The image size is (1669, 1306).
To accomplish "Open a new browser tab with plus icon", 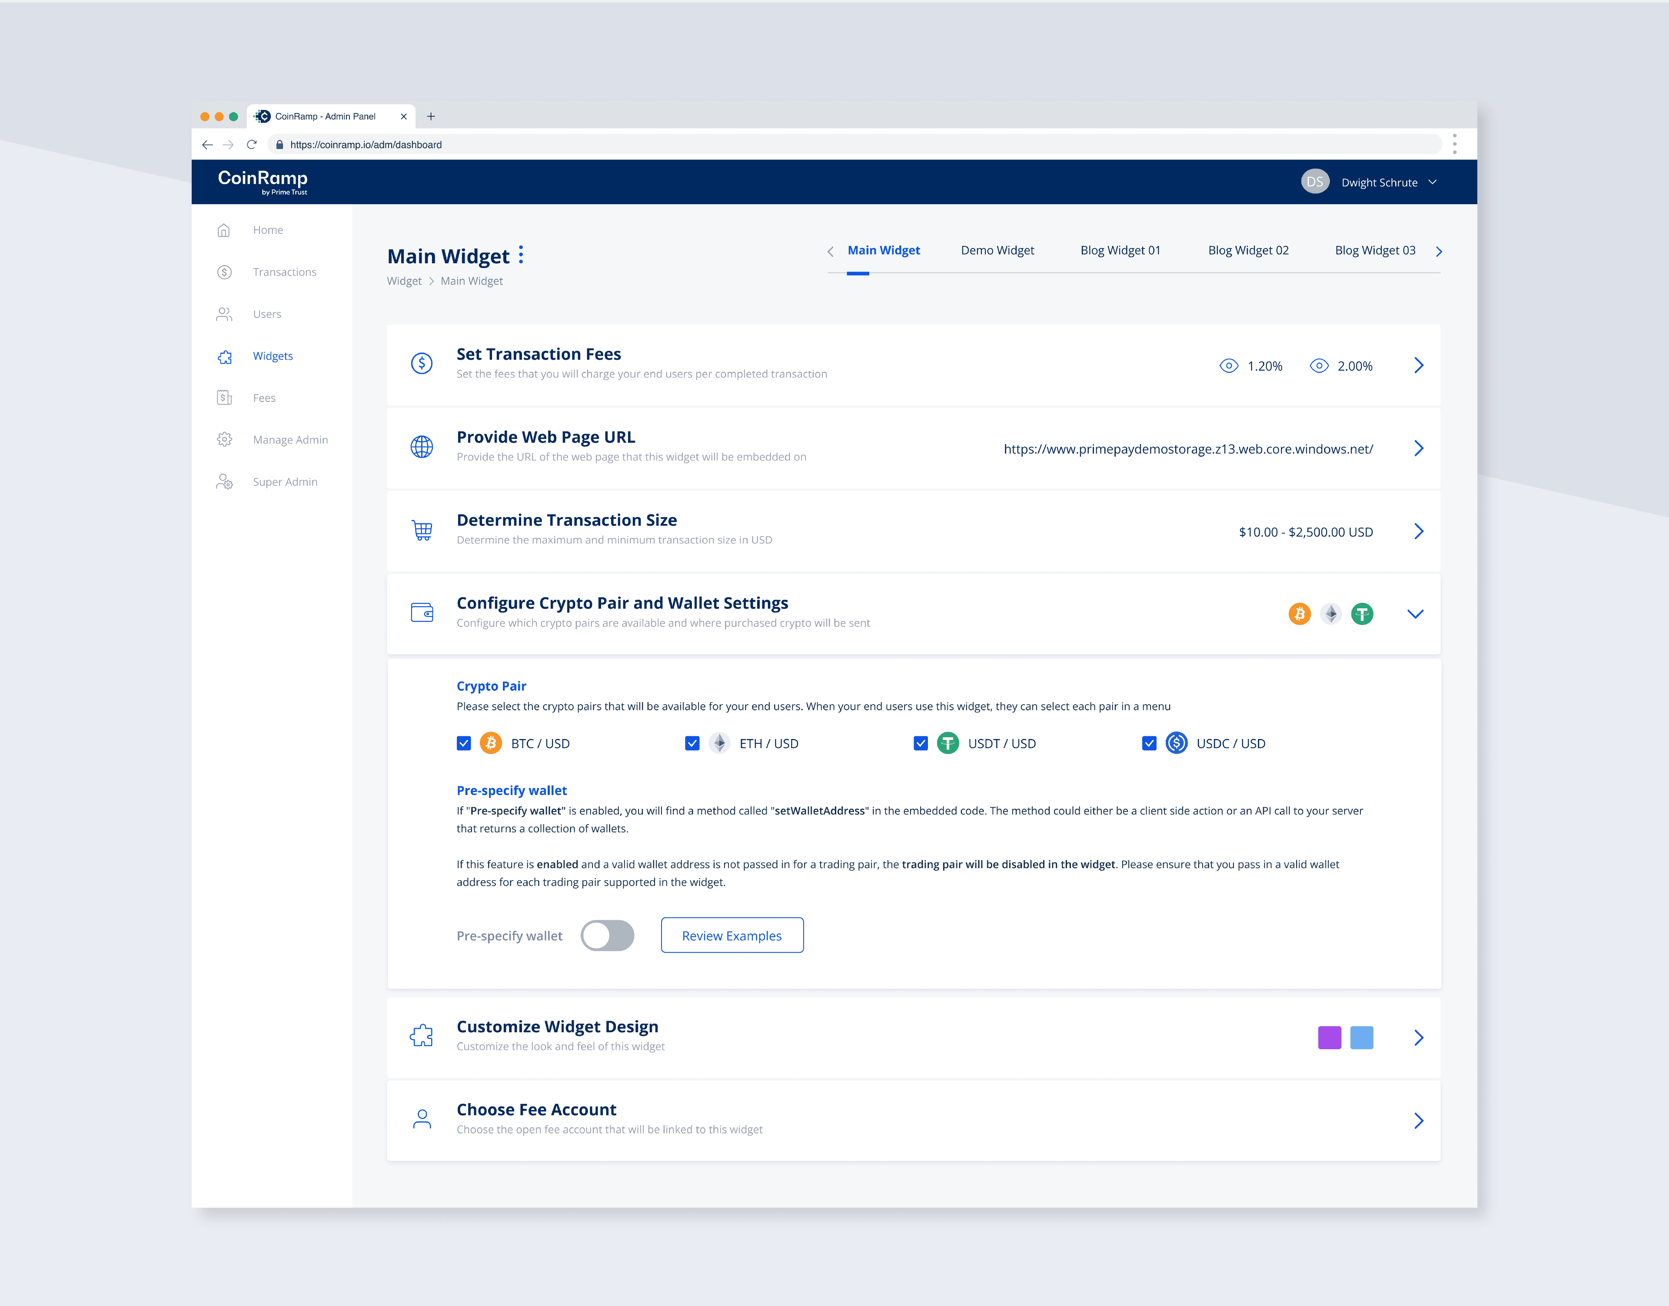I will [431, 116].
